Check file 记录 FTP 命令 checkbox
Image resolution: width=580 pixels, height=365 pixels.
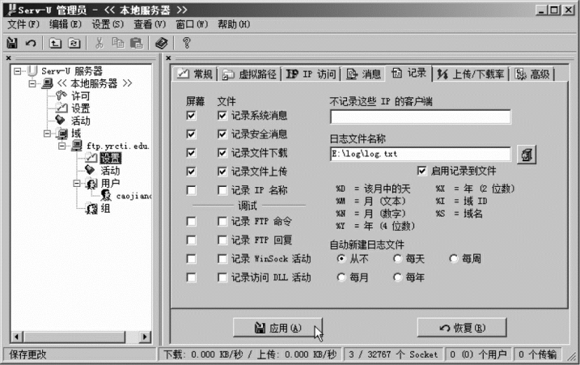pos(222,222)
